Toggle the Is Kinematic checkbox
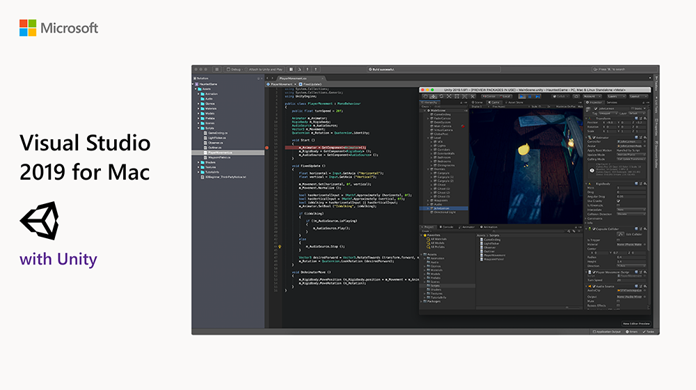Viewport: 696px width, 390px height. (618, 205)
